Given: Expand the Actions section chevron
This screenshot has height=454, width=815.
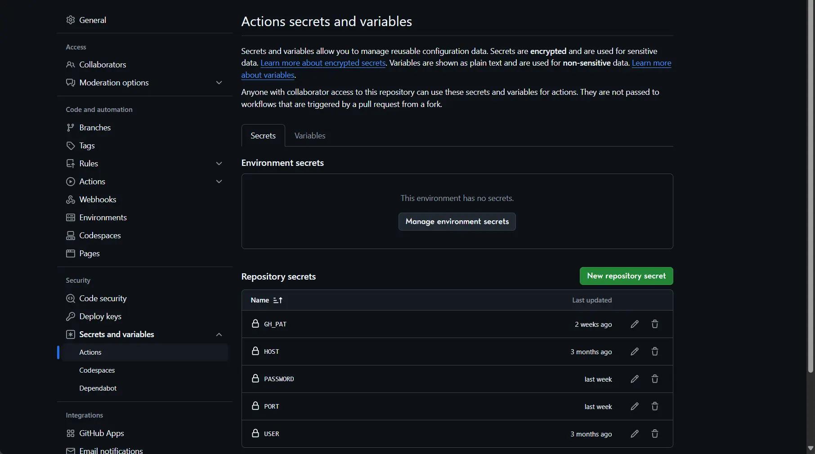Looking at the screenshot, I should (x=219, y=182).
